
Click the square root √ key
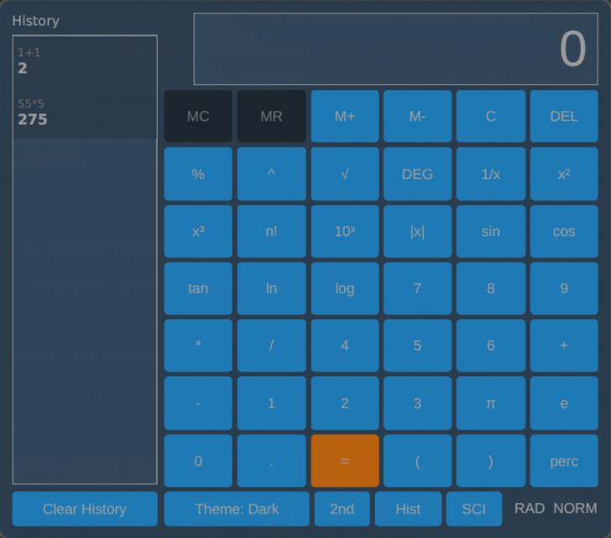point(344,174)
